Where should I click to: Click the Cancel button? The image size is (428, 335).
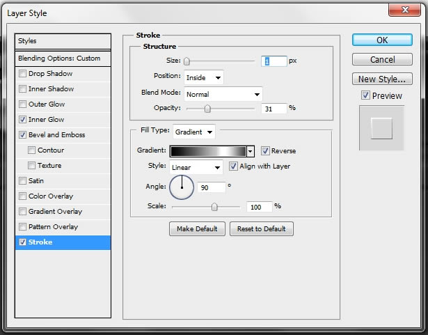coord(382,59)
